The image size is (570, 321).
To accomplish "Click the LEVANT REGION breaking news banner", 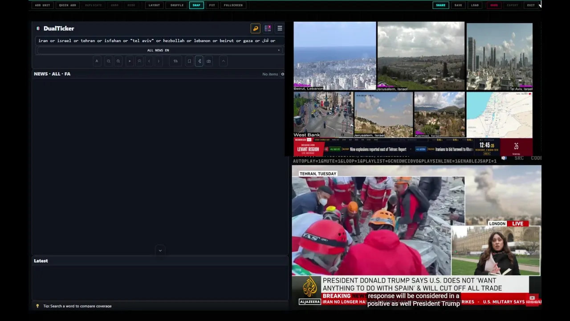I will (308, 148).
